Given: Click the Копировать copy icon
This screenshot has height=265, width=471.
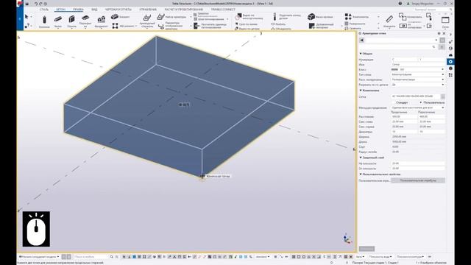Looking at the screenshot, I should [x=403, y=16].
